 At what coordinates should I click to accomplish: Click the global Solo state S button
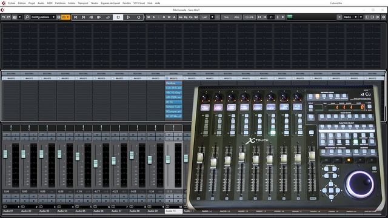click(153, 17)
